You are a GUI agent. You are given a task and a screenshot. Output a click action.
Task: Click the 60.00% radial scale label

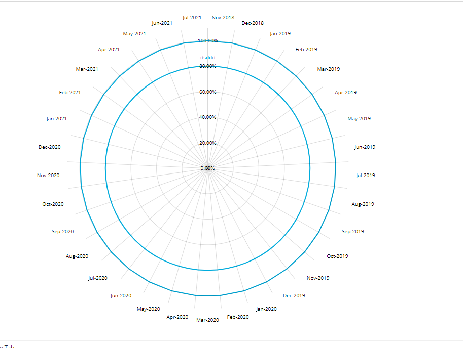208,92
